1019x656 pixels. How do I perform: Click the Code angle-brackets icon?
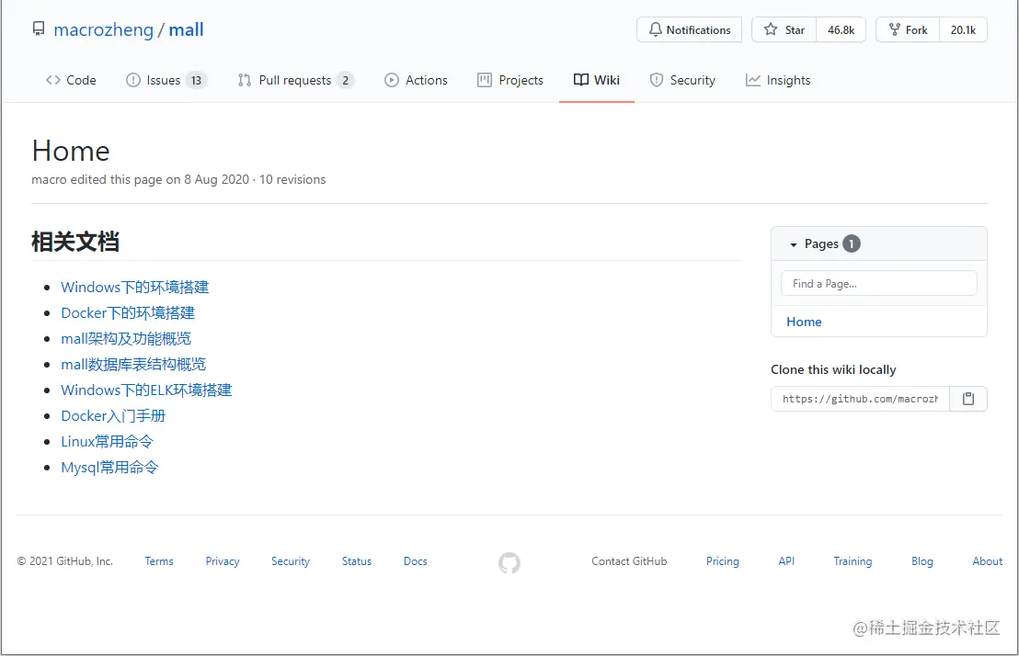tap(52, 80)
